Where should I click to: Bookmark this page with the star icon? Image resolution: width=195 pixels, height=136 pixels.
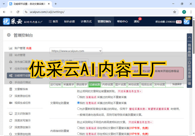click(174, 12)
